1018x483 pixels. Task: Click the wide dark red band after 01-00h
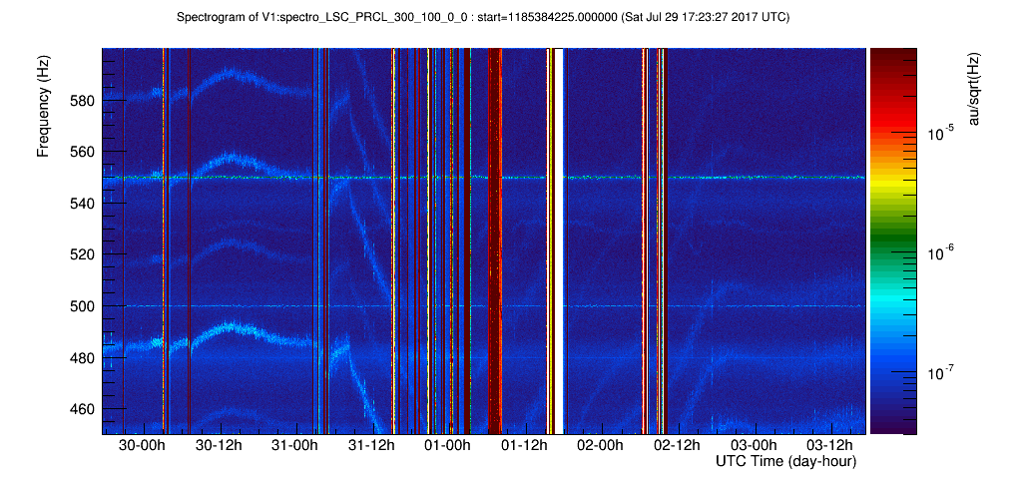click(495, 241)
